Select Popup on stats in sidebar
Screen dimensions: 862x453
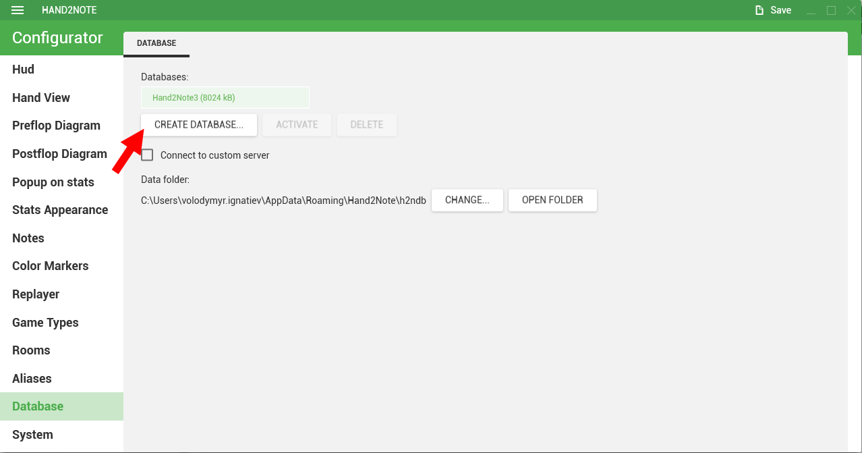click(61, 182)
